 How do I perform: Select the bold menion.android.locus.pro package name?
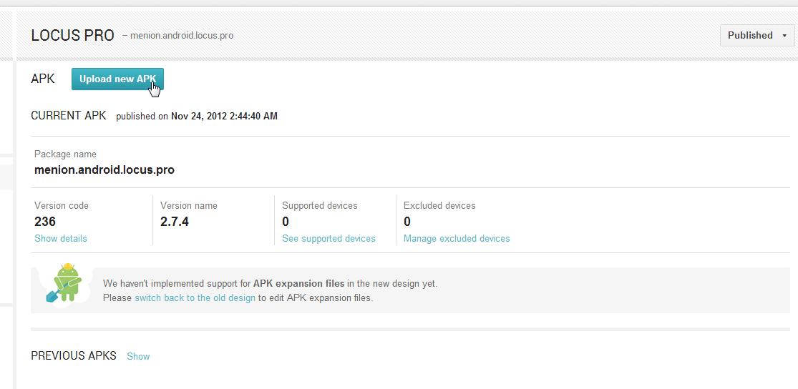pyautogui.click(x=104, y=170)
